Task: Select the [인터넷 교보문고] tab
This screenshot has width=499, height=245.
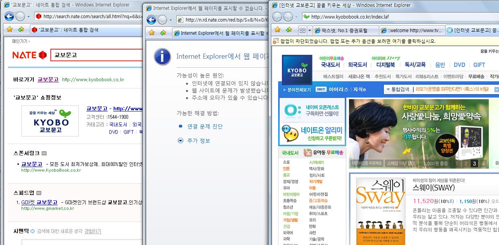Action: point(472,30)
